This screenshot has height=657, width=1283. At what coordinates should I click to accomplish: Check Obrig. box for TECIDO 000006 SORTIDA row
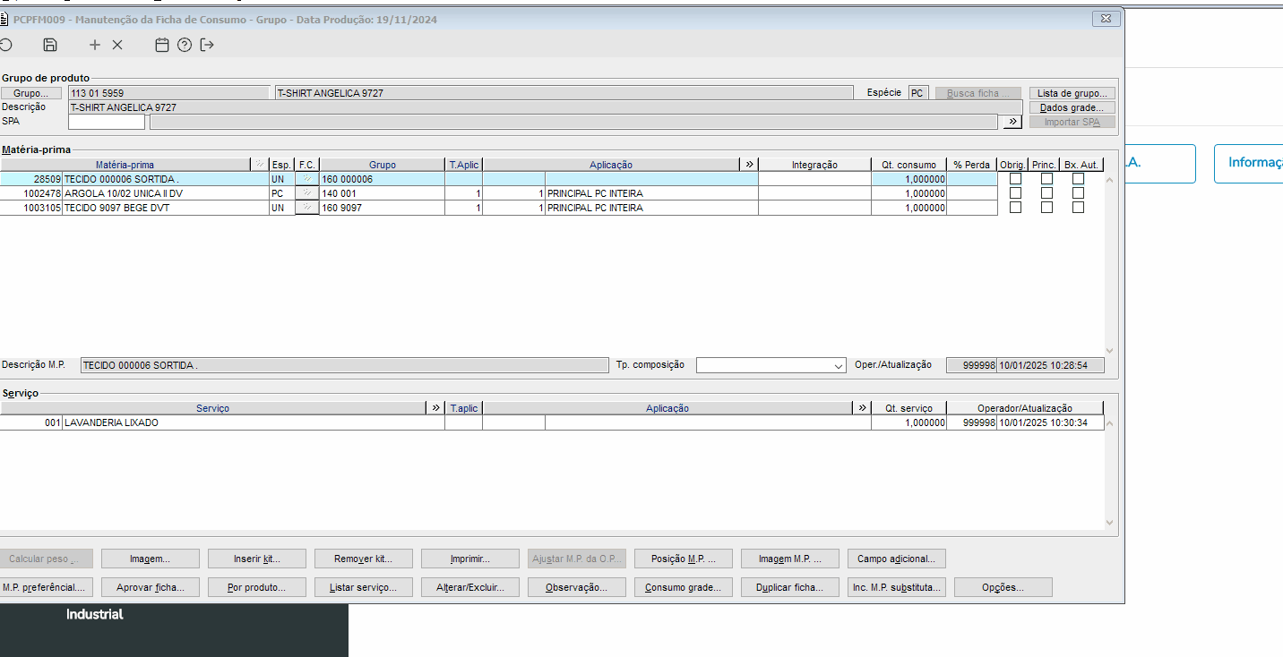point(1015,179)
